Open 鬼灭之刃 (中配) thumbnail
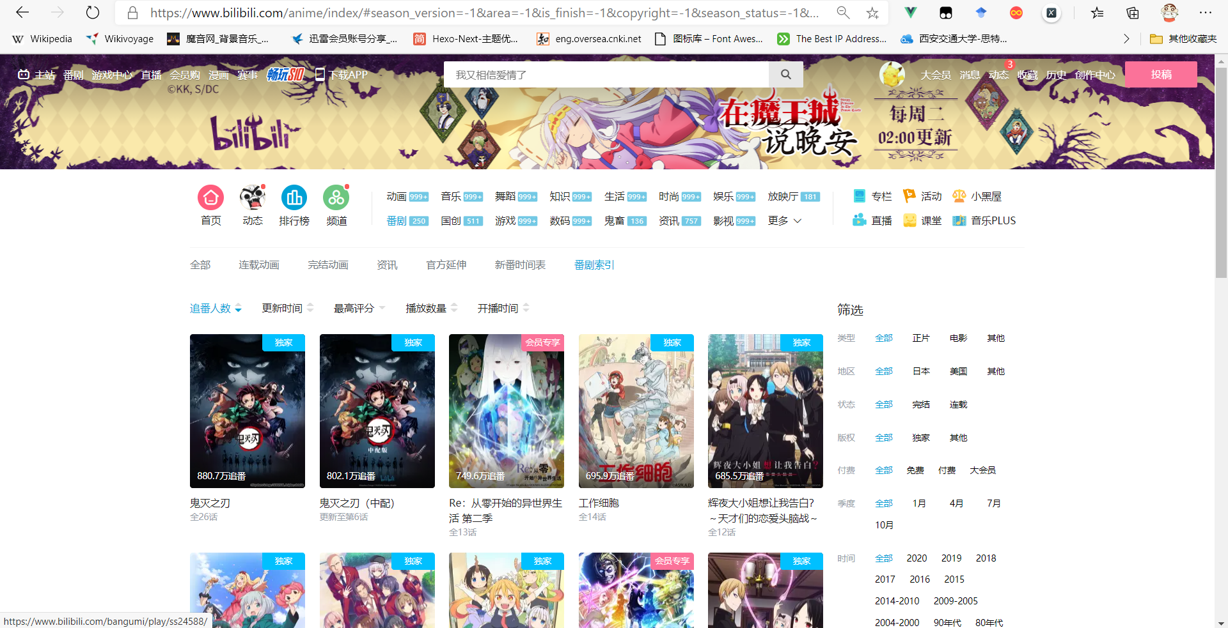The height and width of the screenshot is (628, 1228). [377, 411]
